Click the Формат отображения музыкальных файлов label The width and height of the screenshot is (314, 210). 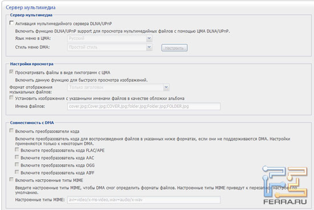pos(31,90)
